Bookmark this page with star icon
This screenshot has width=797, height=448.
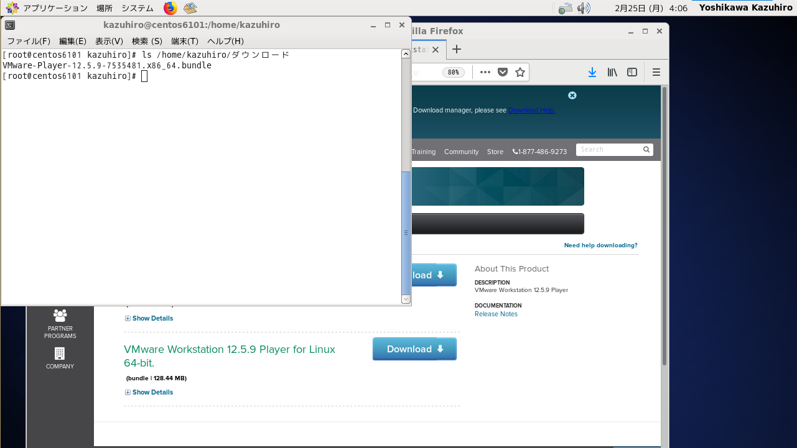click(x=520, y=72)
